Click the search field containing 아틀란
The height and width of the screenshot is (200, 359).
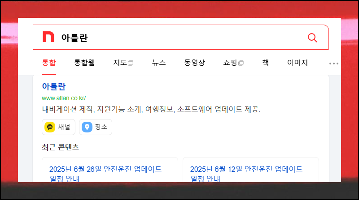click(x=181, y=37)
